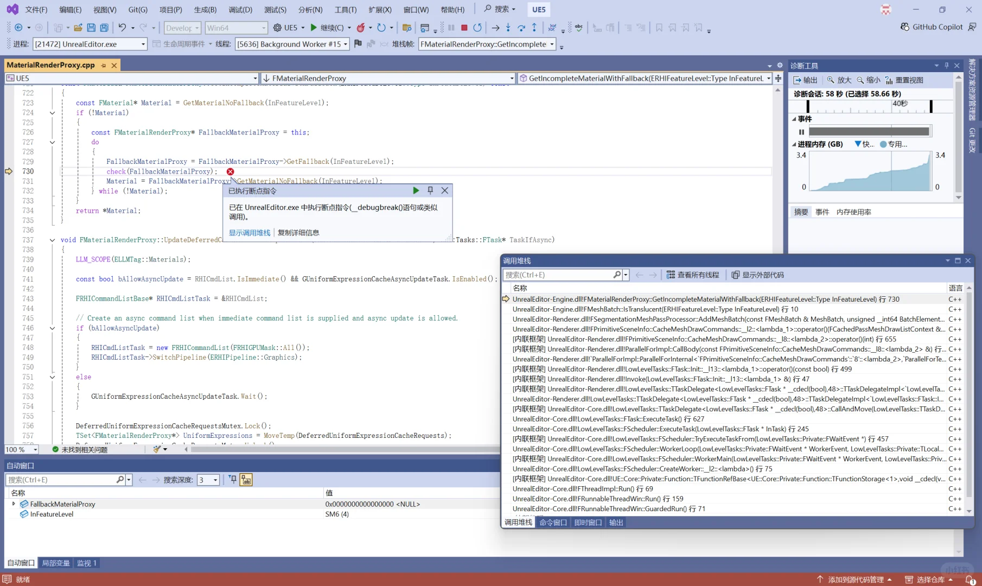Image resolution: width=982 pixels, height=586 pixels.
Task: Click the Step Into arrow icon
Action: click(508, 28)
